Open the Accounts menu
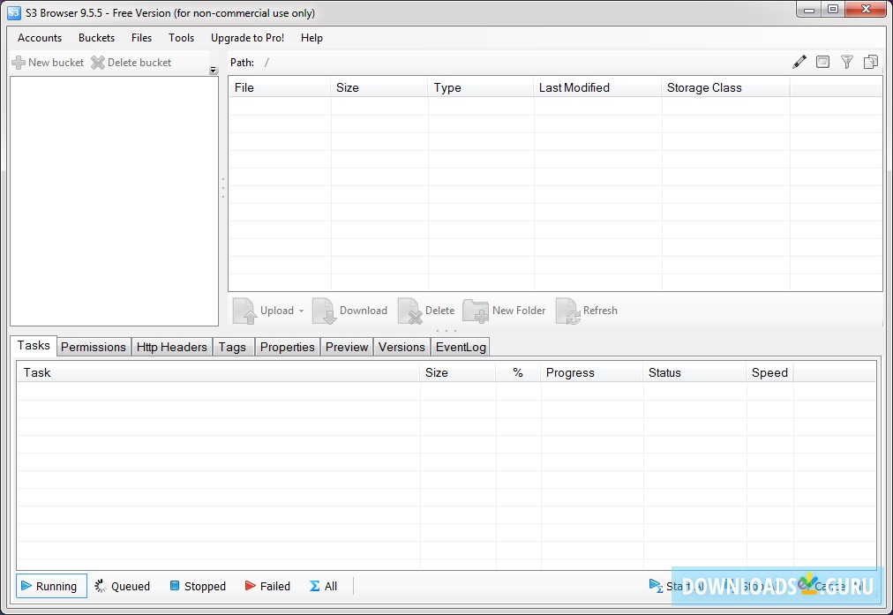The height and width of the screenshot is (615, 893). [40, 38]
